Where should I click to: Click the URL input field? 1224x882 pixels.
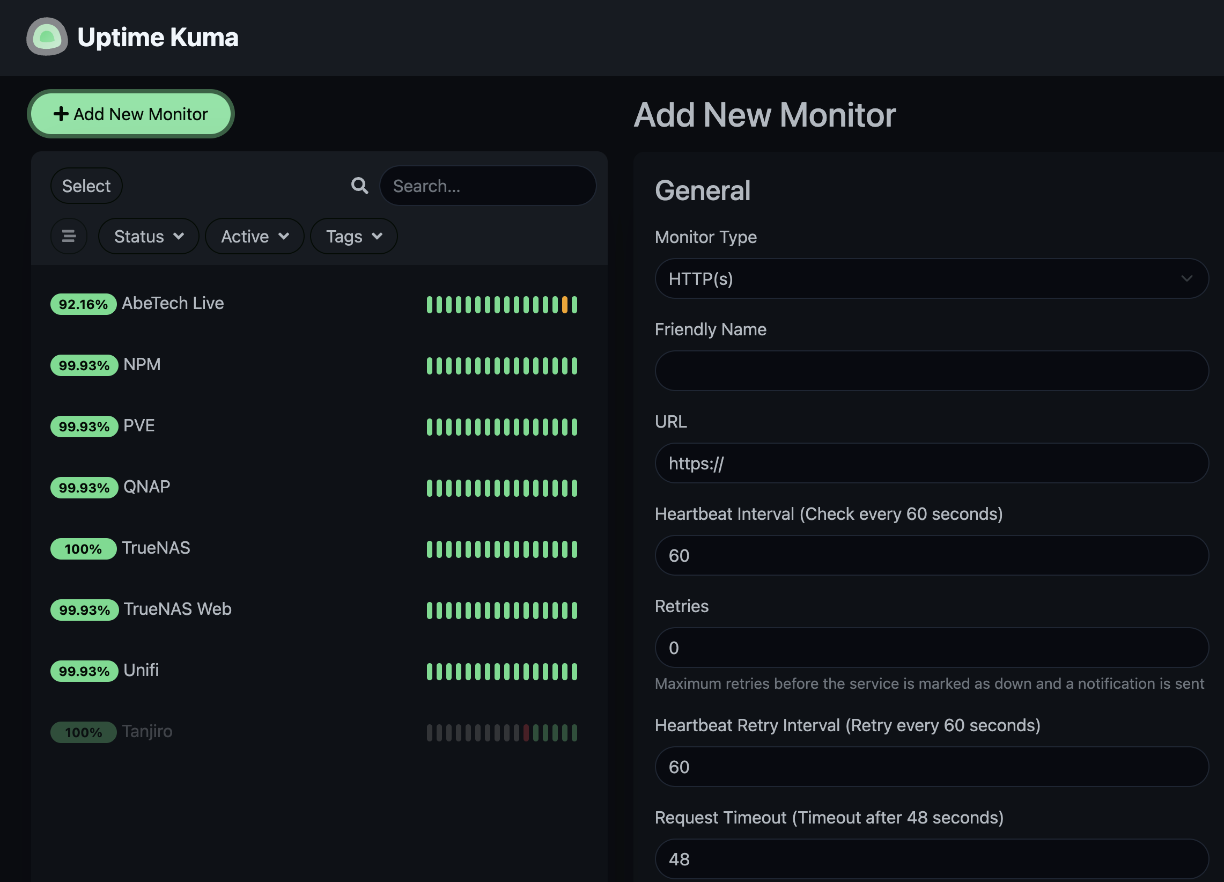coord(932,463)
